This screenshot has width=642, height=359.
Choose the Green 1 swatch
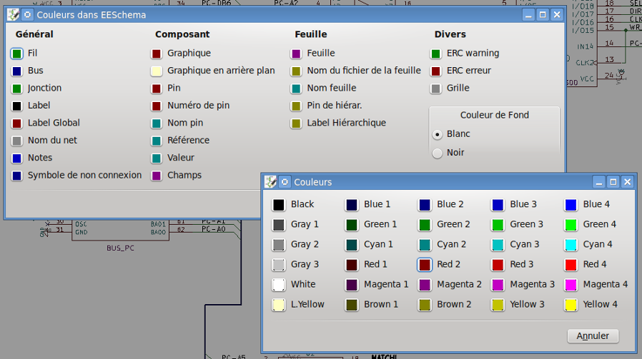[352, 225]
